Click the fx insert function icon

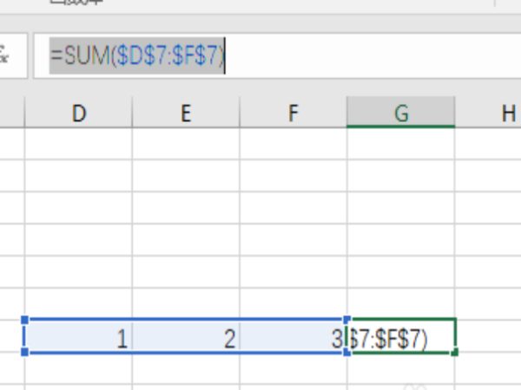(3, 55)
